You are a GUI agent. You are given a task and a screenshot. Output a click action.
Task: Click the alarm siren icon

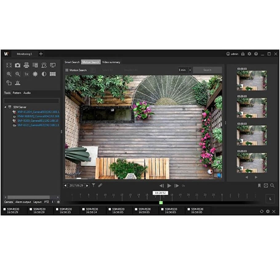pos(18,83)
